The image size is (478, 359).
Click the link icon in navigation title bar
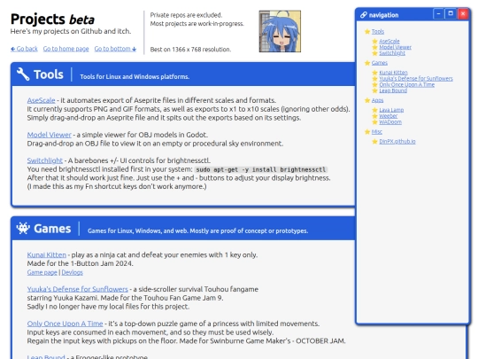(364, 15)
